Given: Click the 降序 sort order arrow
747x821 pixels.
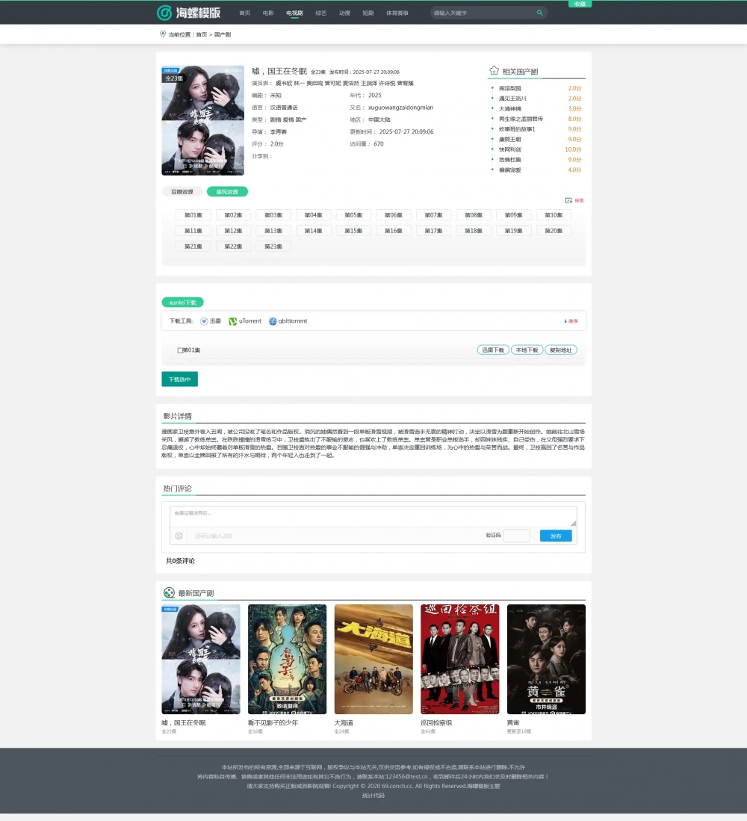Looking at the screenshot, I should (565, 321).
